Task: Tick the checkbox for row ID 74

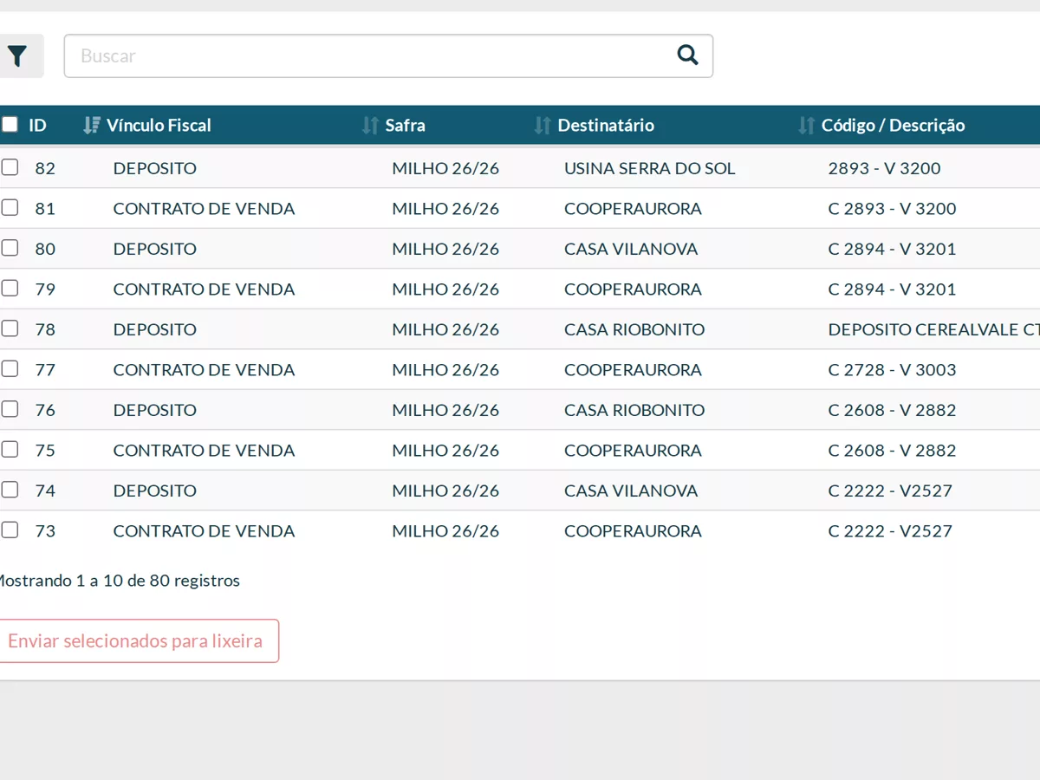Action: [10, 490]
